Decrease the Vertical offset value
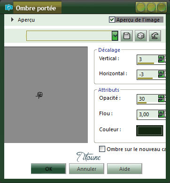The width and height of the screenshot is (170, 183). coord(161,61)
